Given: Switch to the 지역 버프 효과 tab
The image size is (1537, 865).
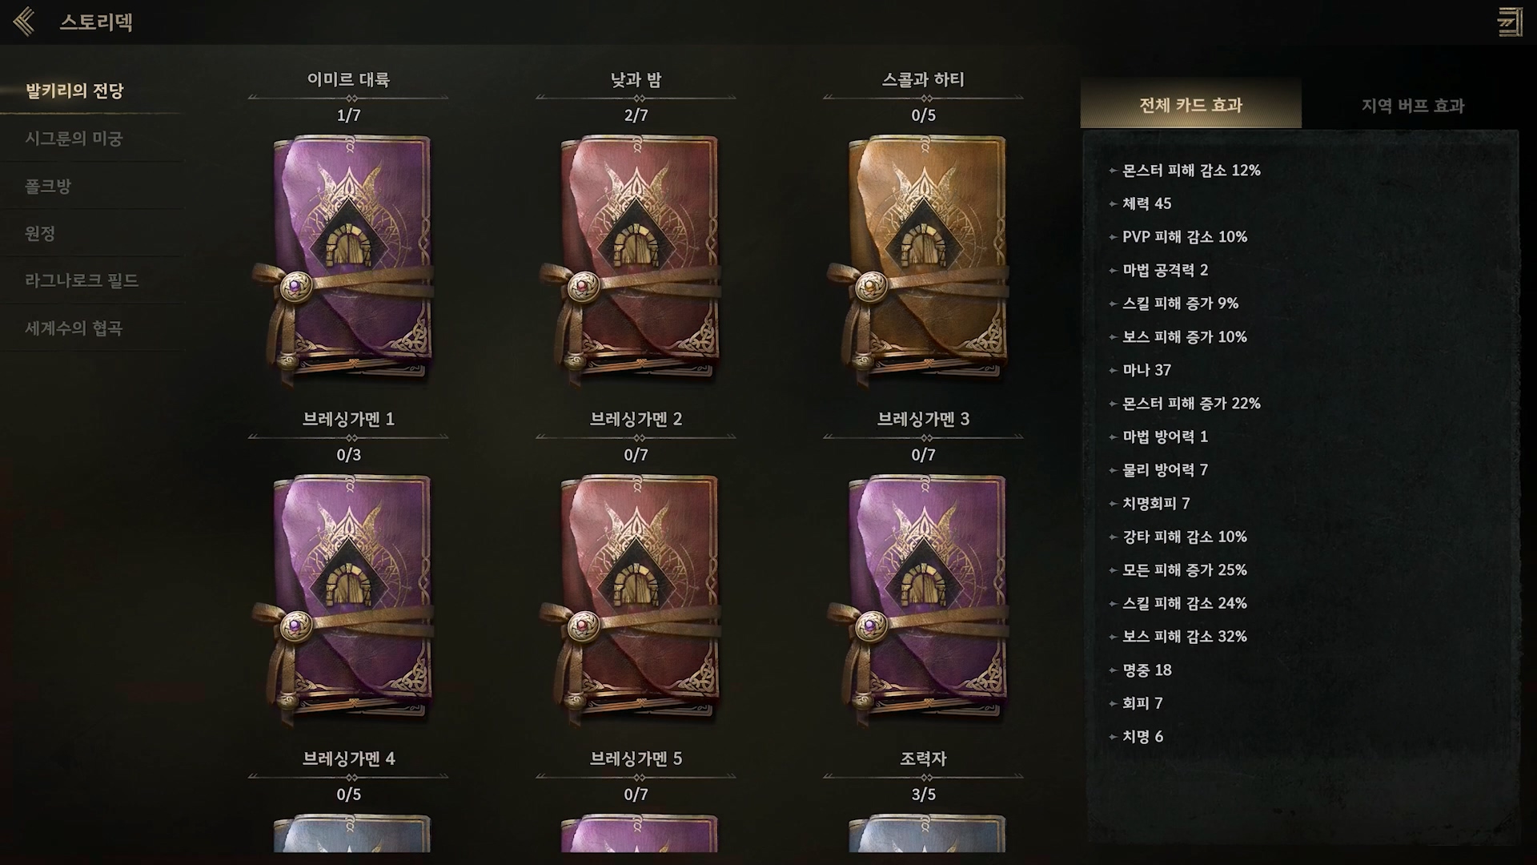Looking at the screenshot, I should click(x=1412, y=105).
